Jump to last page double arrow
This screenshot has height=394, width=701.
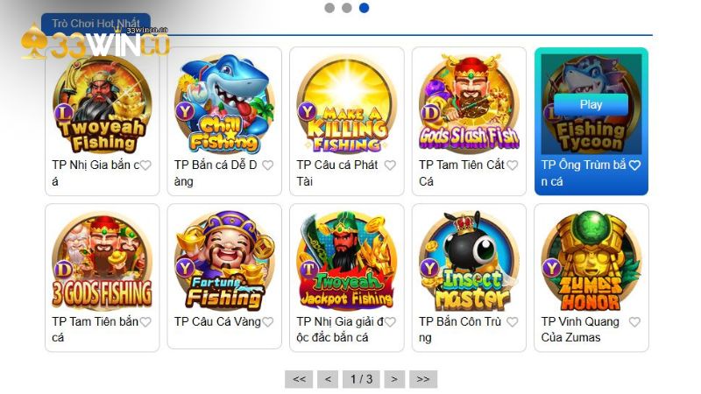point(423,379)
